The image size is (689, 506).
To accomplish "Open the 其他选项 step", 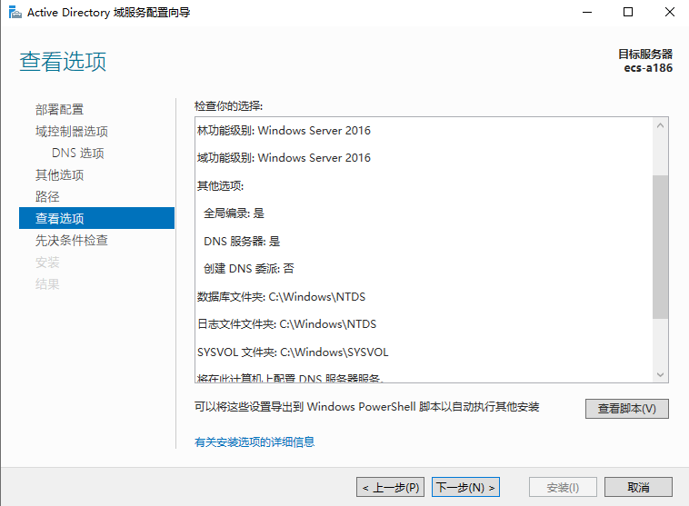I will pyautogui.click(x=59, y=174).
